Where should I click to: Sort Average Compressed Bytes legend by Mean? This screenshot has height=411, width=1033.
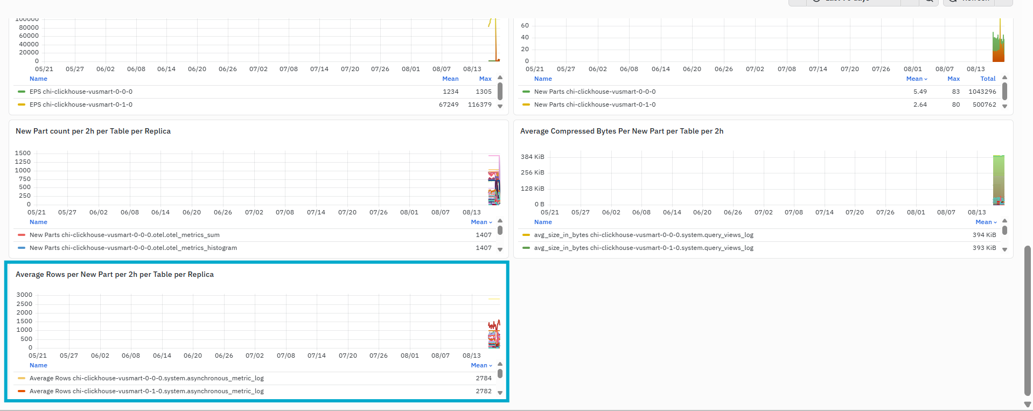[x=986, y=222]
